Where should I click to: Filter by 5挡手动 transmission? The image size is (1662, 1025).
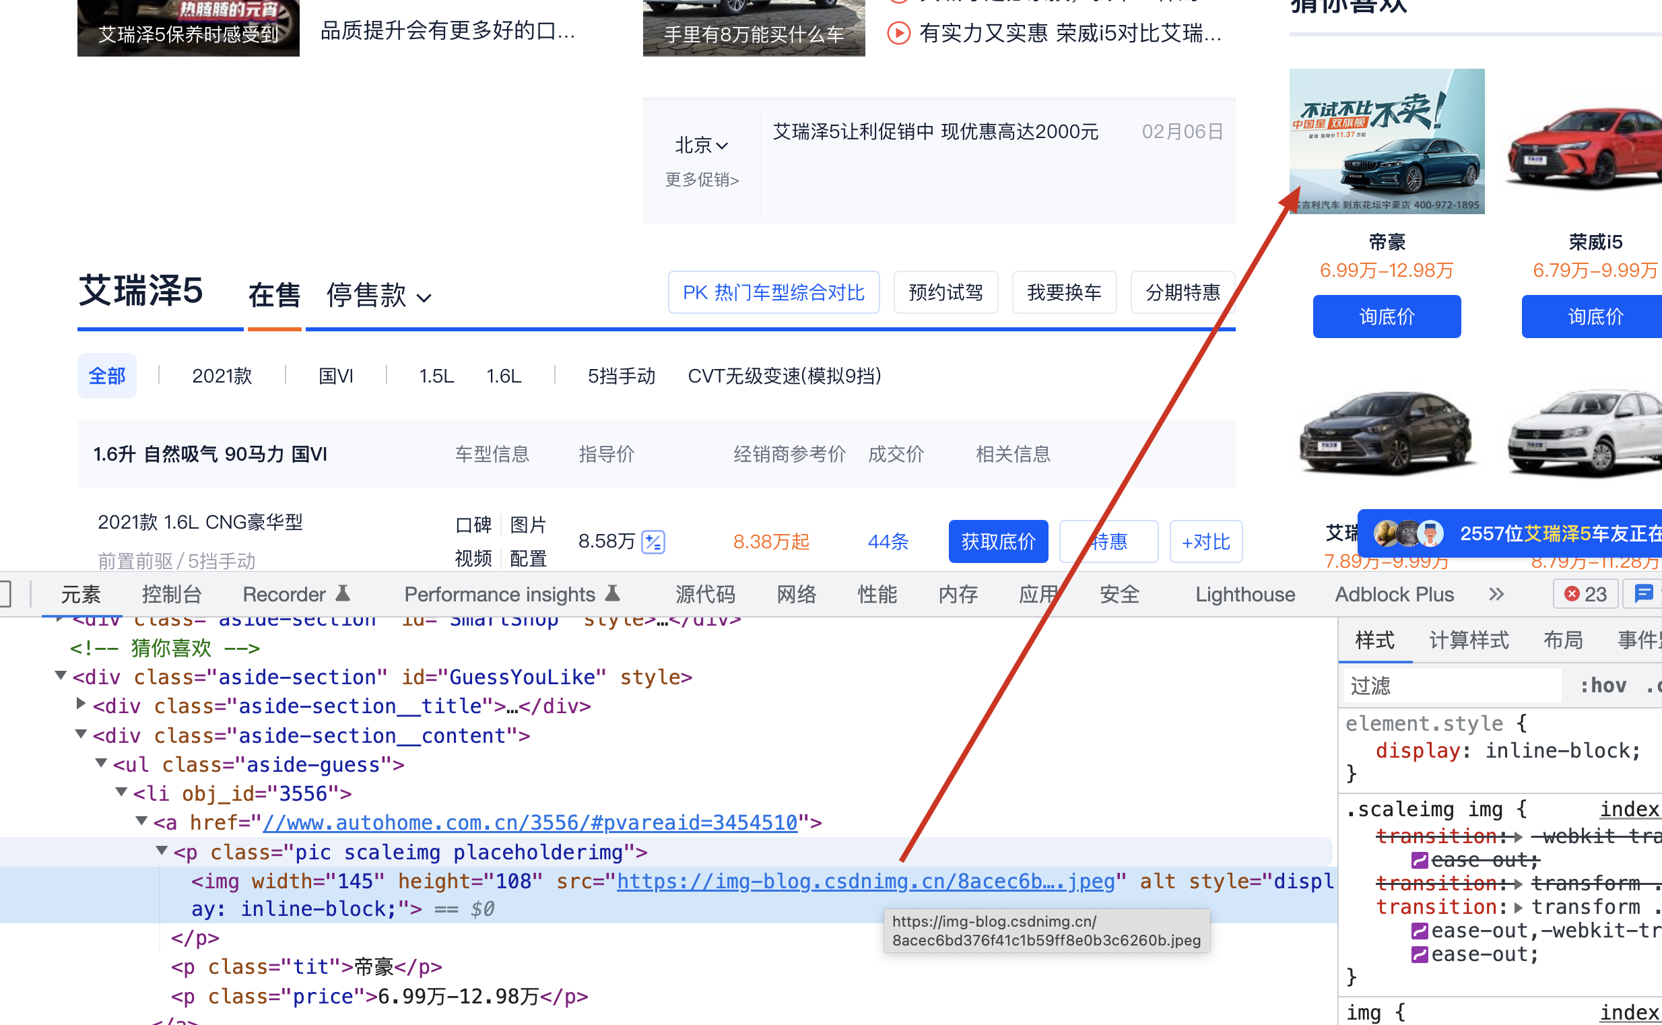tap(622, 376)
